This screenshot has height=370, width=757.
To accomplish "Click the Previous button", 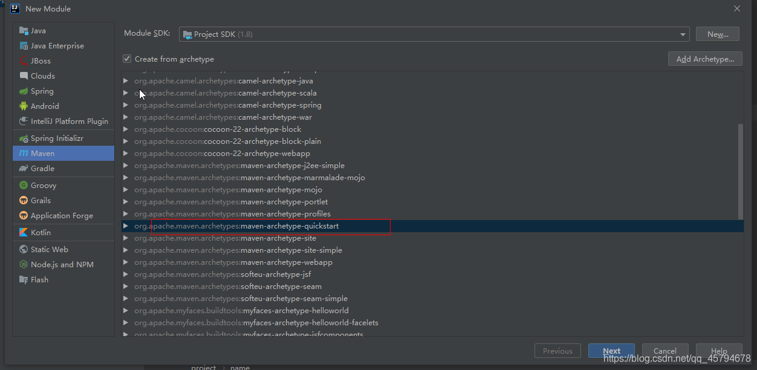I will click(557, 351).
